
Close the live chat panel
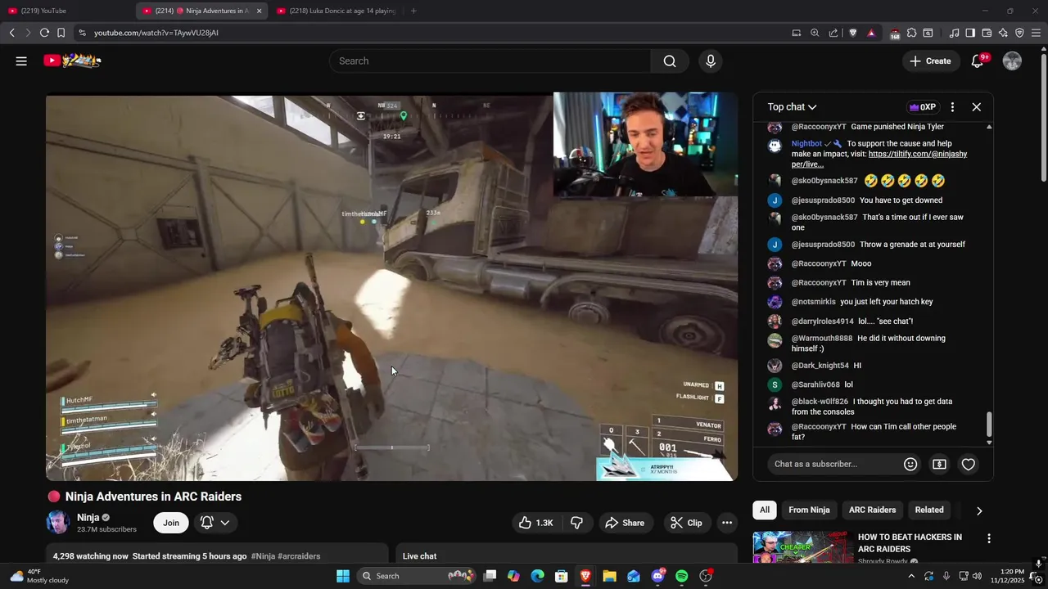pyautogui.click(x=976, y=107)
